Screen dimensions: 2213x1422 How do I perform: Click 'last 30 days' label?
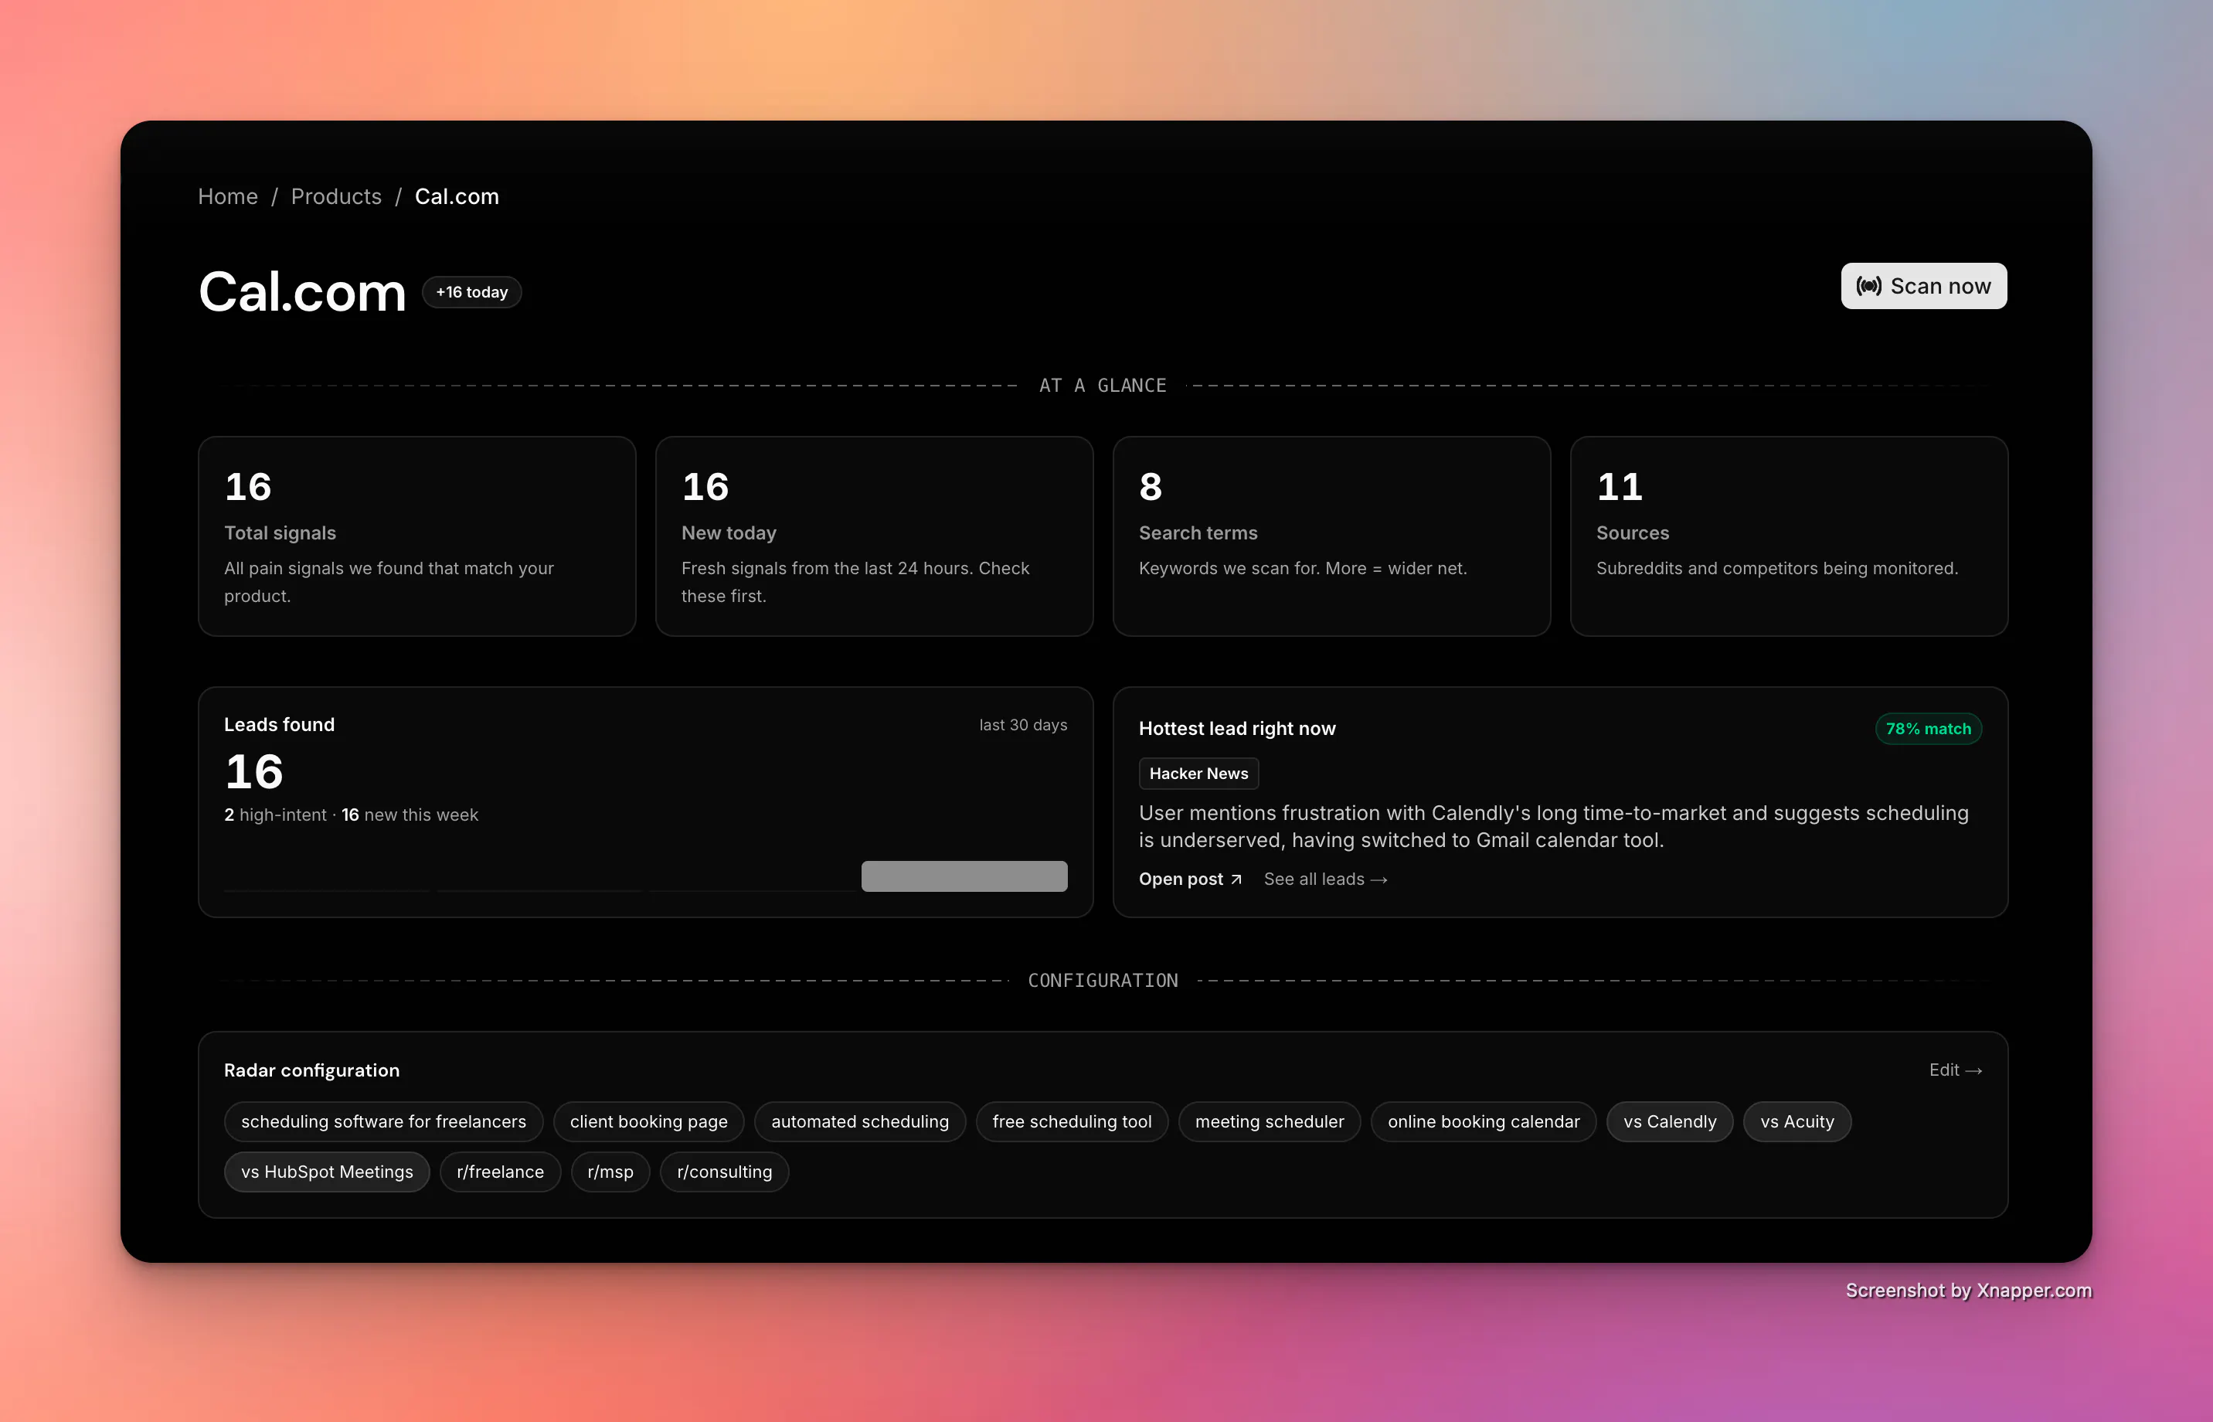pyautogui.click(x=1023, y=725)
